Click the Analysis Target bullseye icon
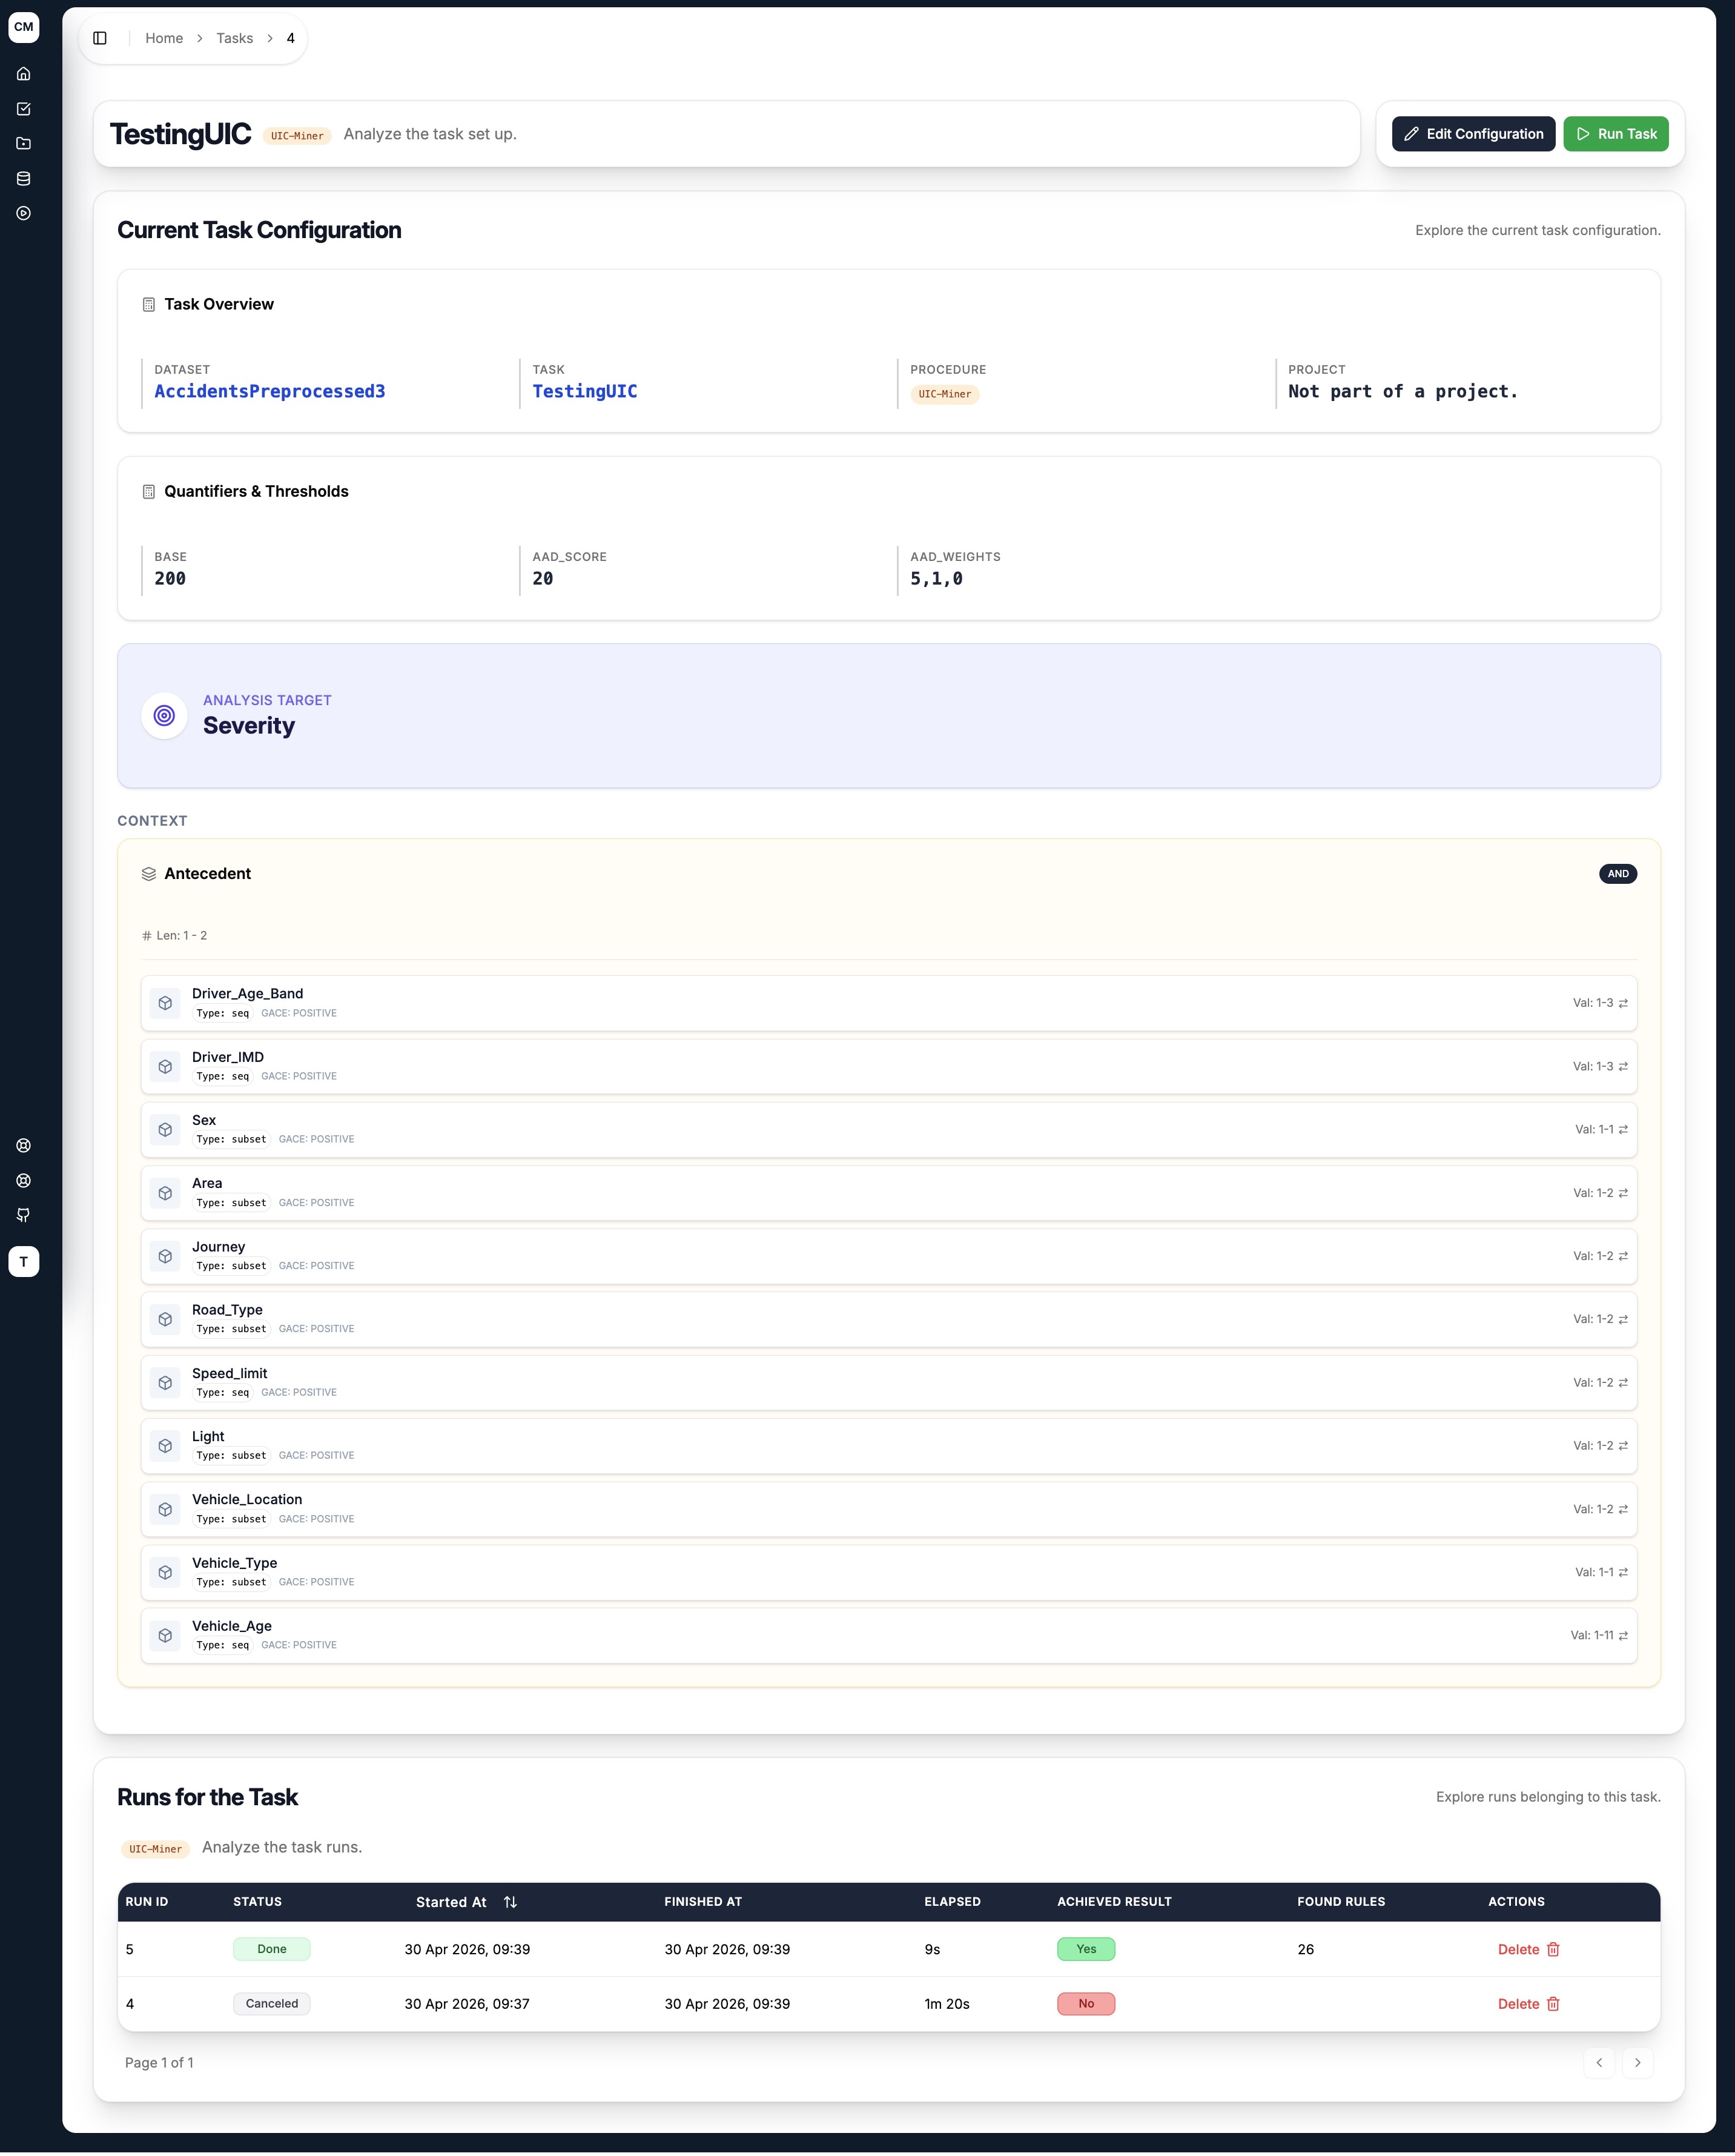This screenshot has width=1735, height=2156. coord(165,716)
